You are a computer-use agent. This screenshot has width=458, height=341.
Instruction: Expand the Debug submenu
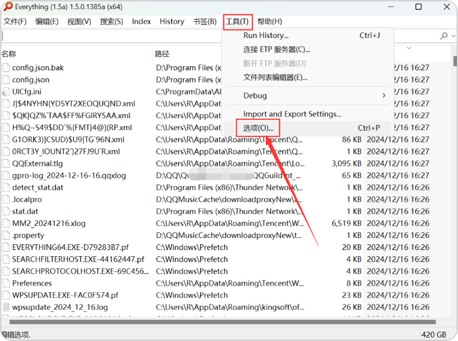click(x=308, y=96)
